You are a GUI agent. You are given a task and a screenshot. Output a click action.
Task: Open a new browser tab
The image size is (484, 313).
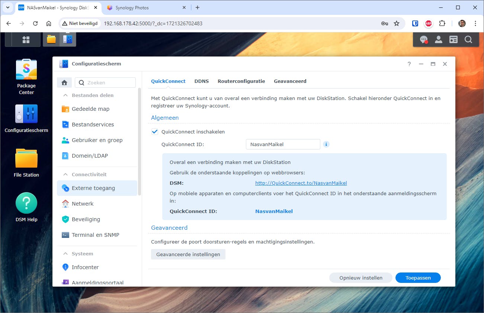coord(198,7)
